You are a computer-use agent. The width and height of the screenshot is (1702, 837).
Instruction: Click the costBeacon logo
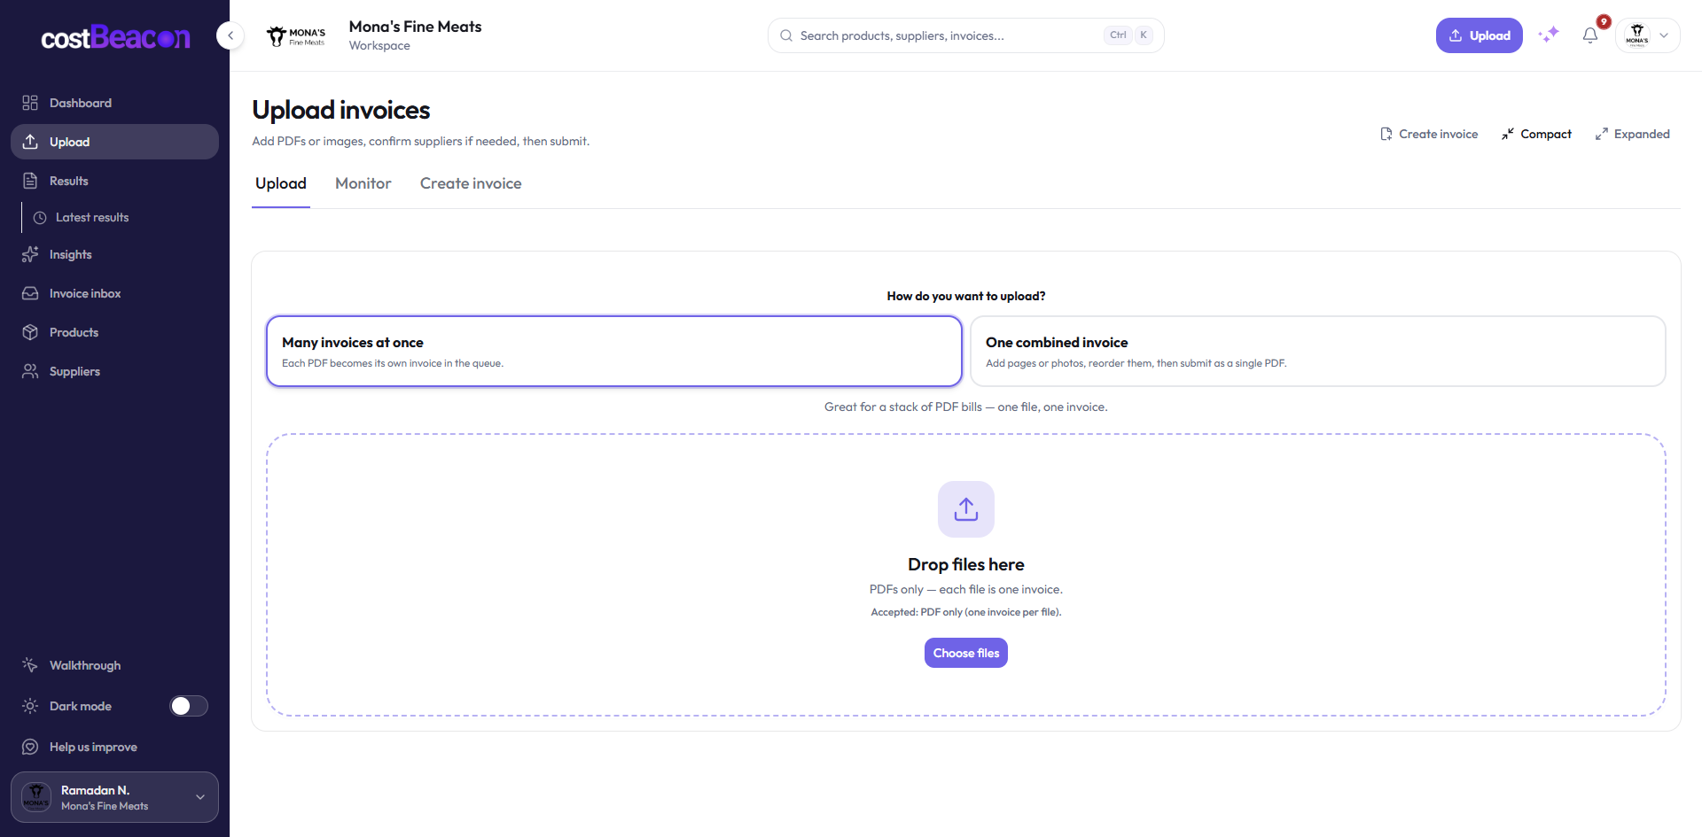point(115,37)
